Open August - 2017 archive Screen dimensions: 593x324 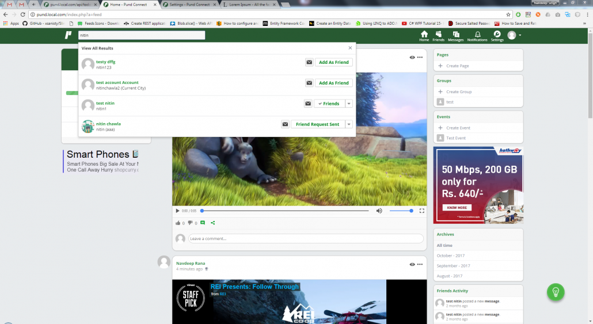tap(450, 276)
